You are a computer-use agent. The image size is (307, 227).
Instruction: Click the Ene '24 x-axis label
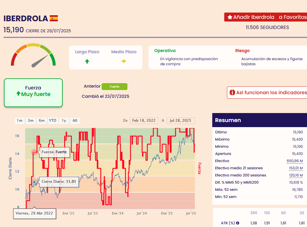[x=118, y=213]
